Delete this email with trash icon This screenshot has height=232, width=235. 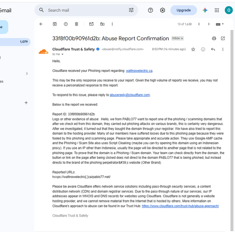pyautogui.click(x=77, y=24)
